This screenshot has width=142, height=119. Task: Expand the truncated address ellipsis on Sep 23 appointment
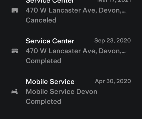tap(123, 52)
